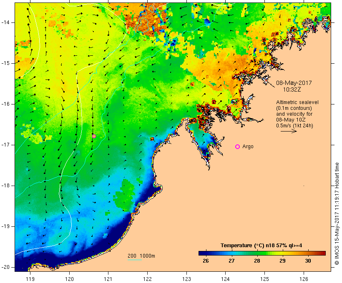
Task: Click the colorbar label '30'
Action: 308,261
